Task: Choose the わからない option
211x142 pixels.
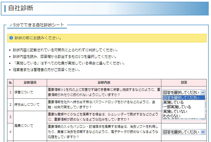Action: coord(171,116)
